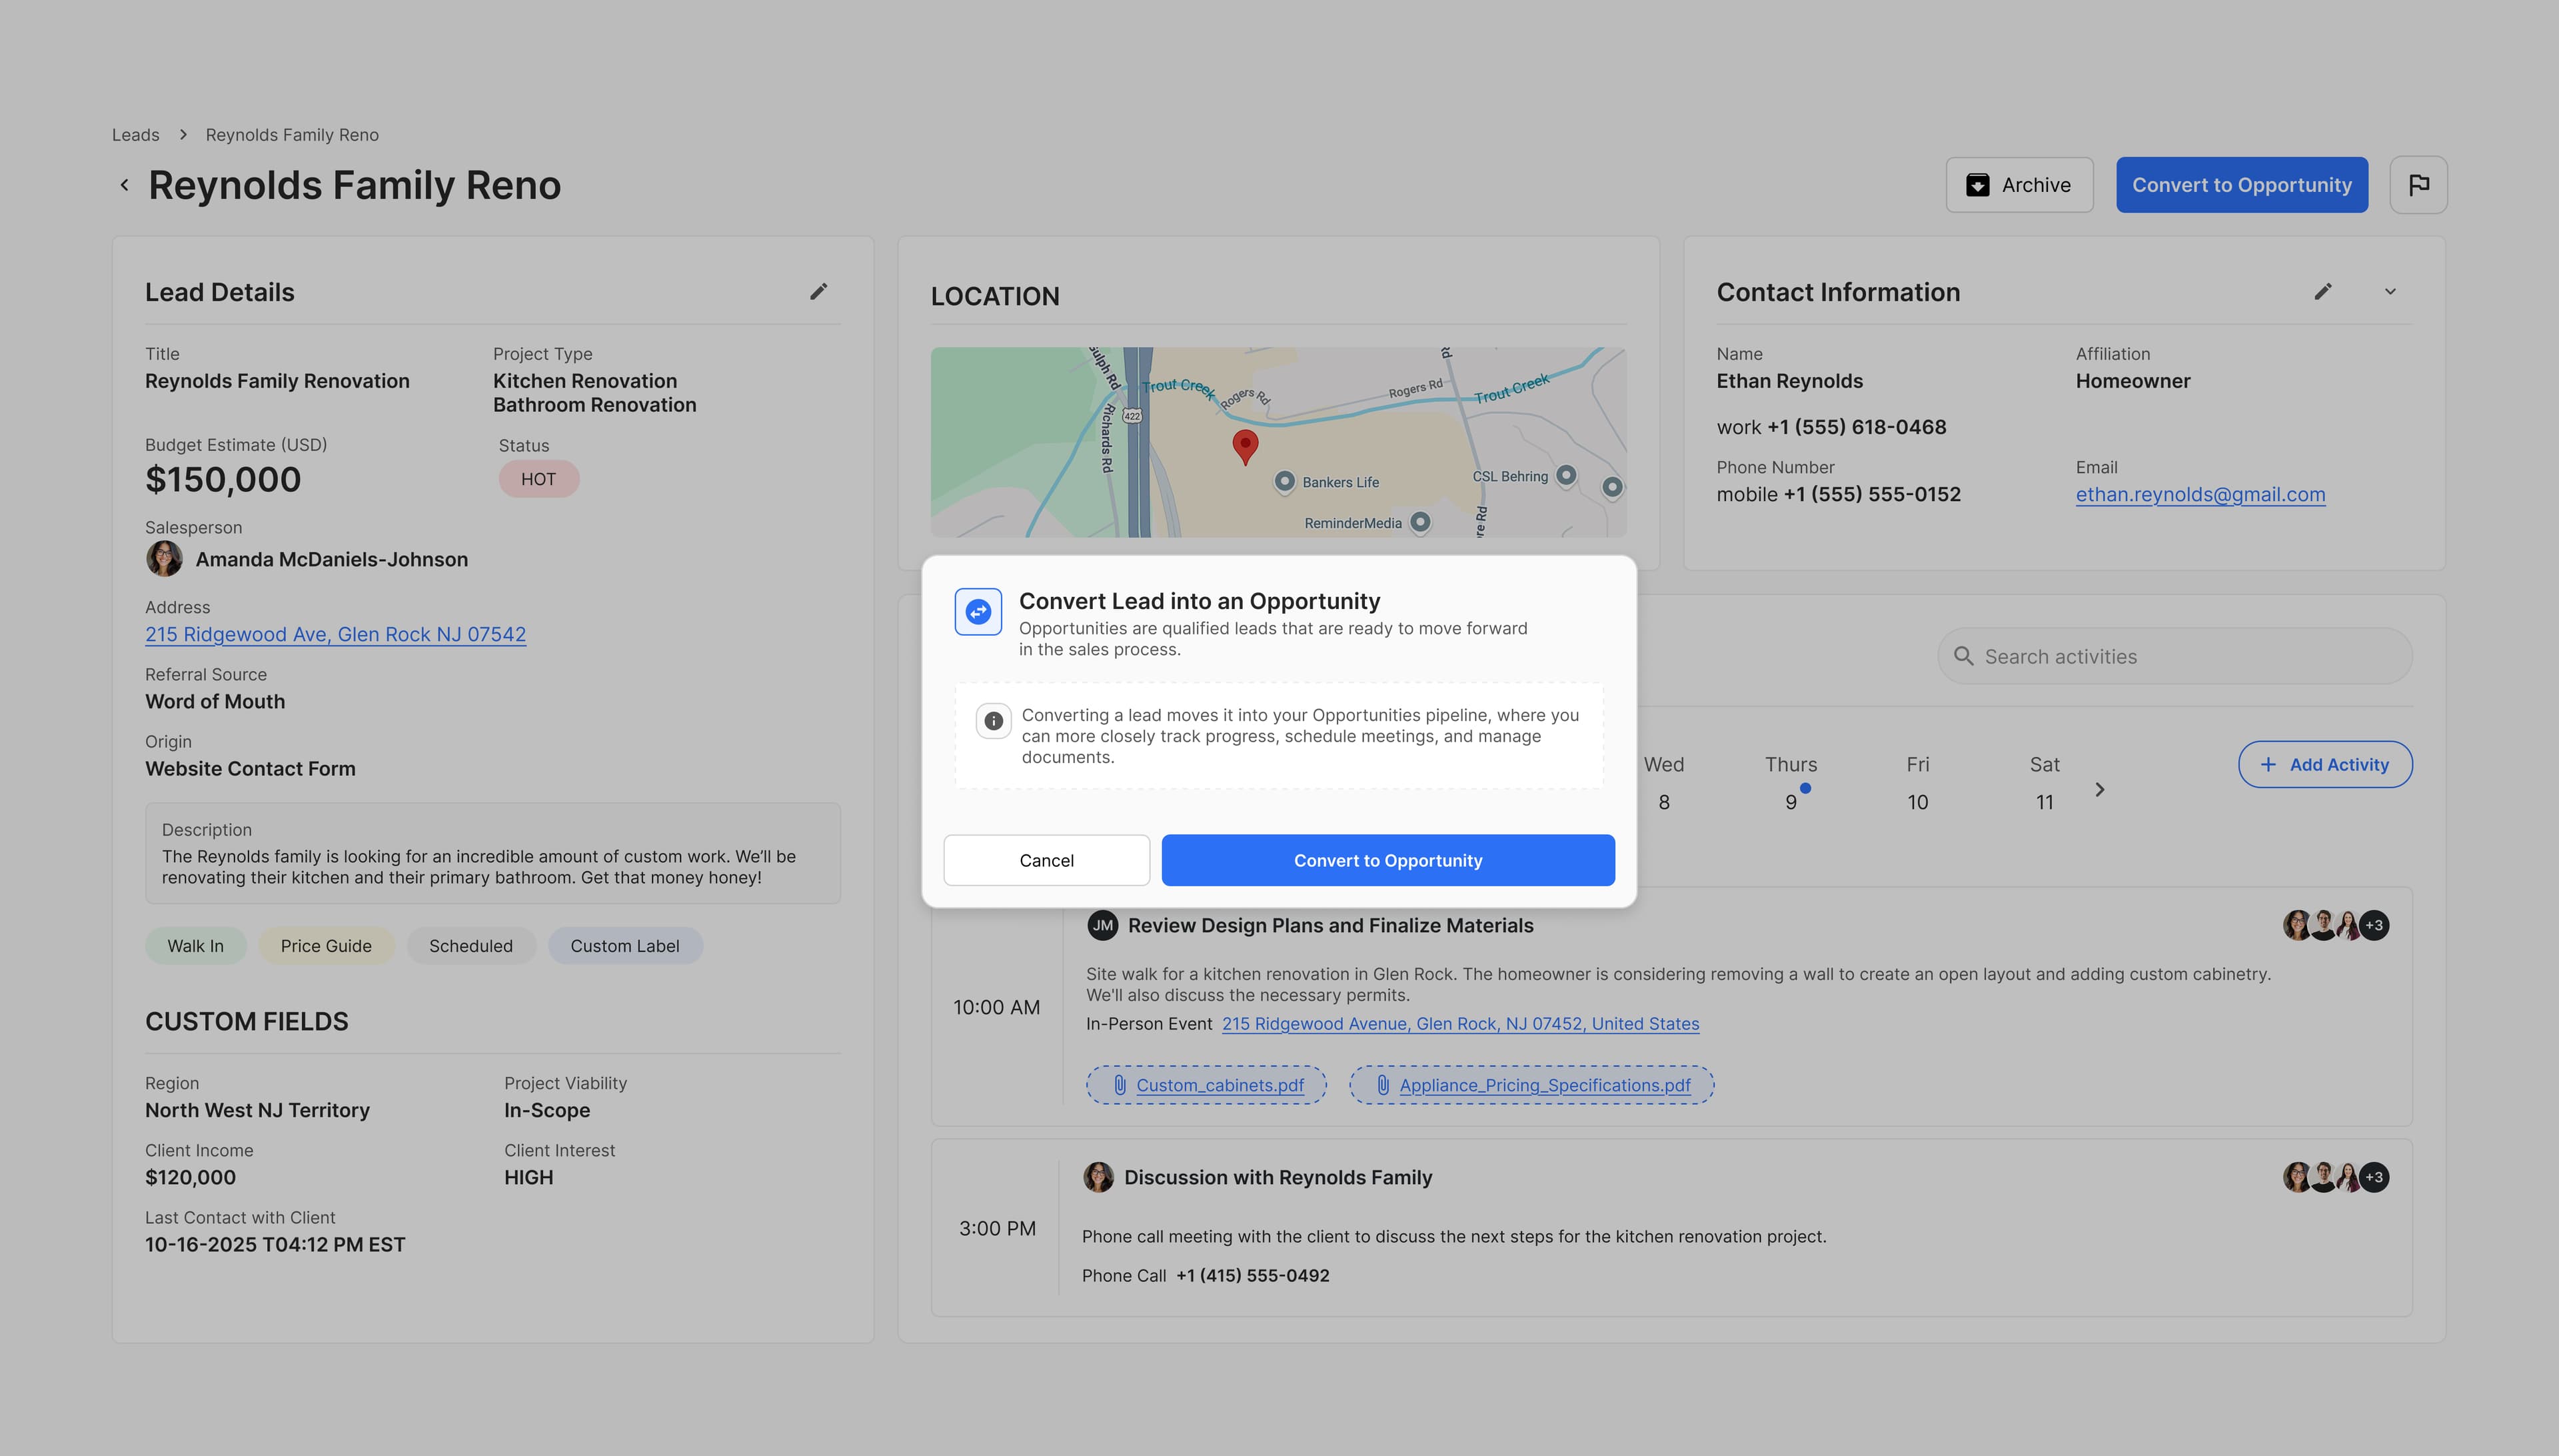
Task: Cancel the convert lead dialog
Action: tap(1046, 860)
